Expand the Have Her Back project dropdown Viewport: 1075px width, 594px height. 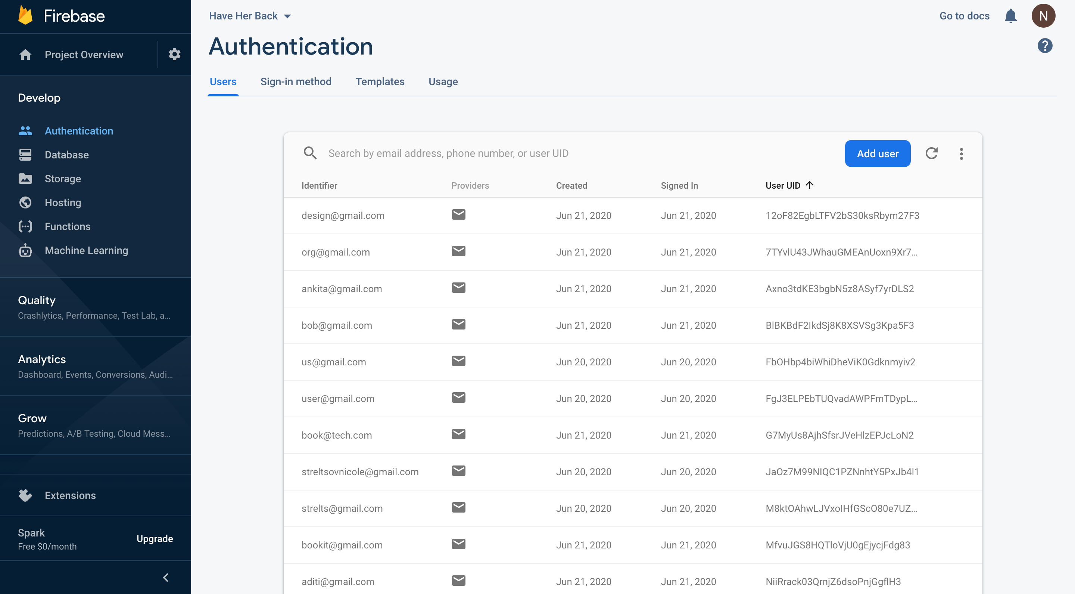click(250, 16)
